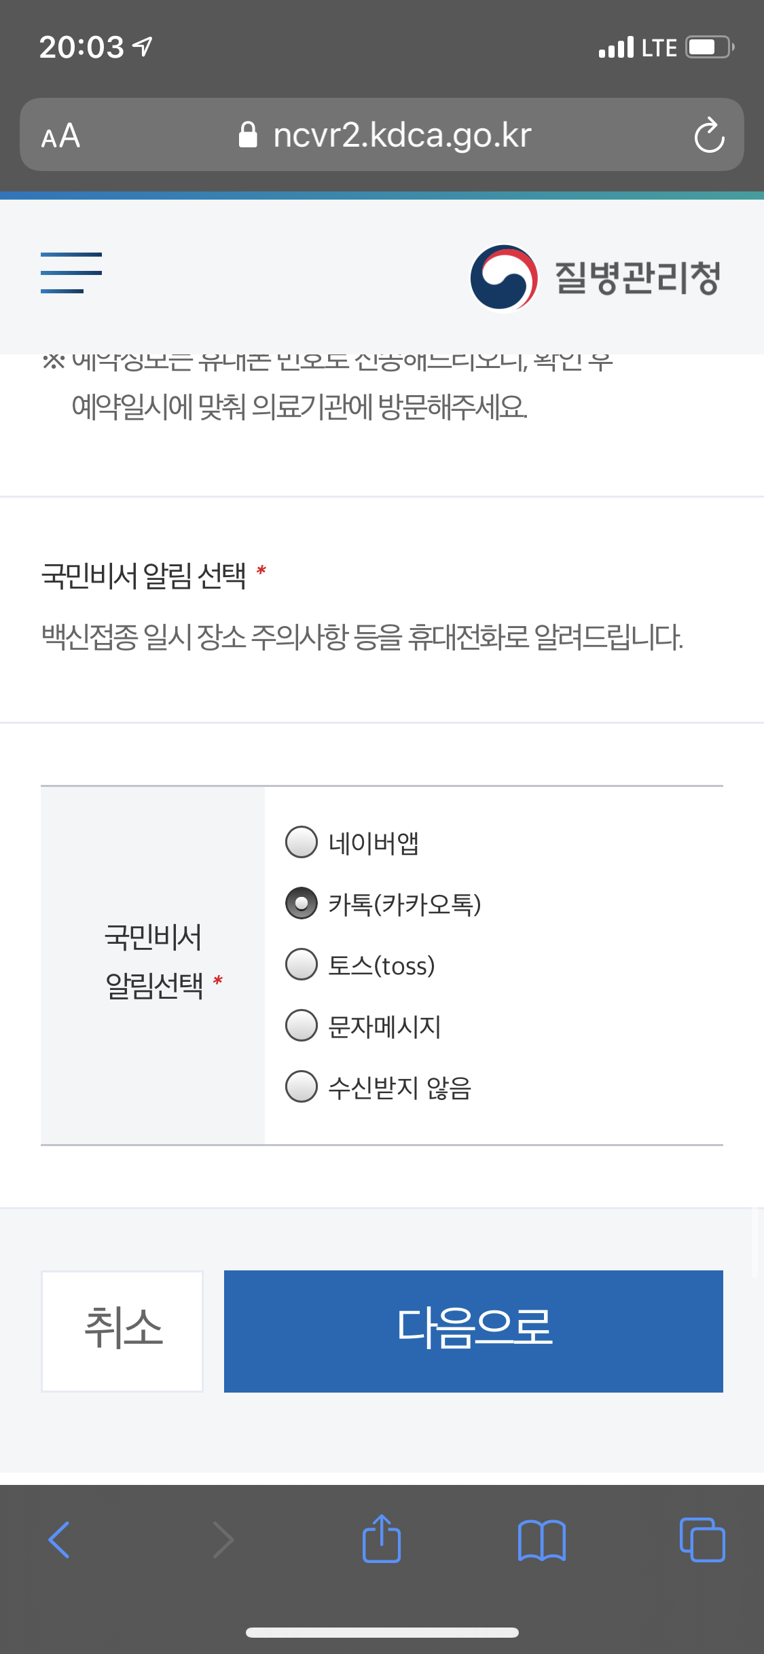Select the 수신받지 않음 radio option
Image resolution: width=764 pixels, height=1654 pixels.
[302, 1086]
